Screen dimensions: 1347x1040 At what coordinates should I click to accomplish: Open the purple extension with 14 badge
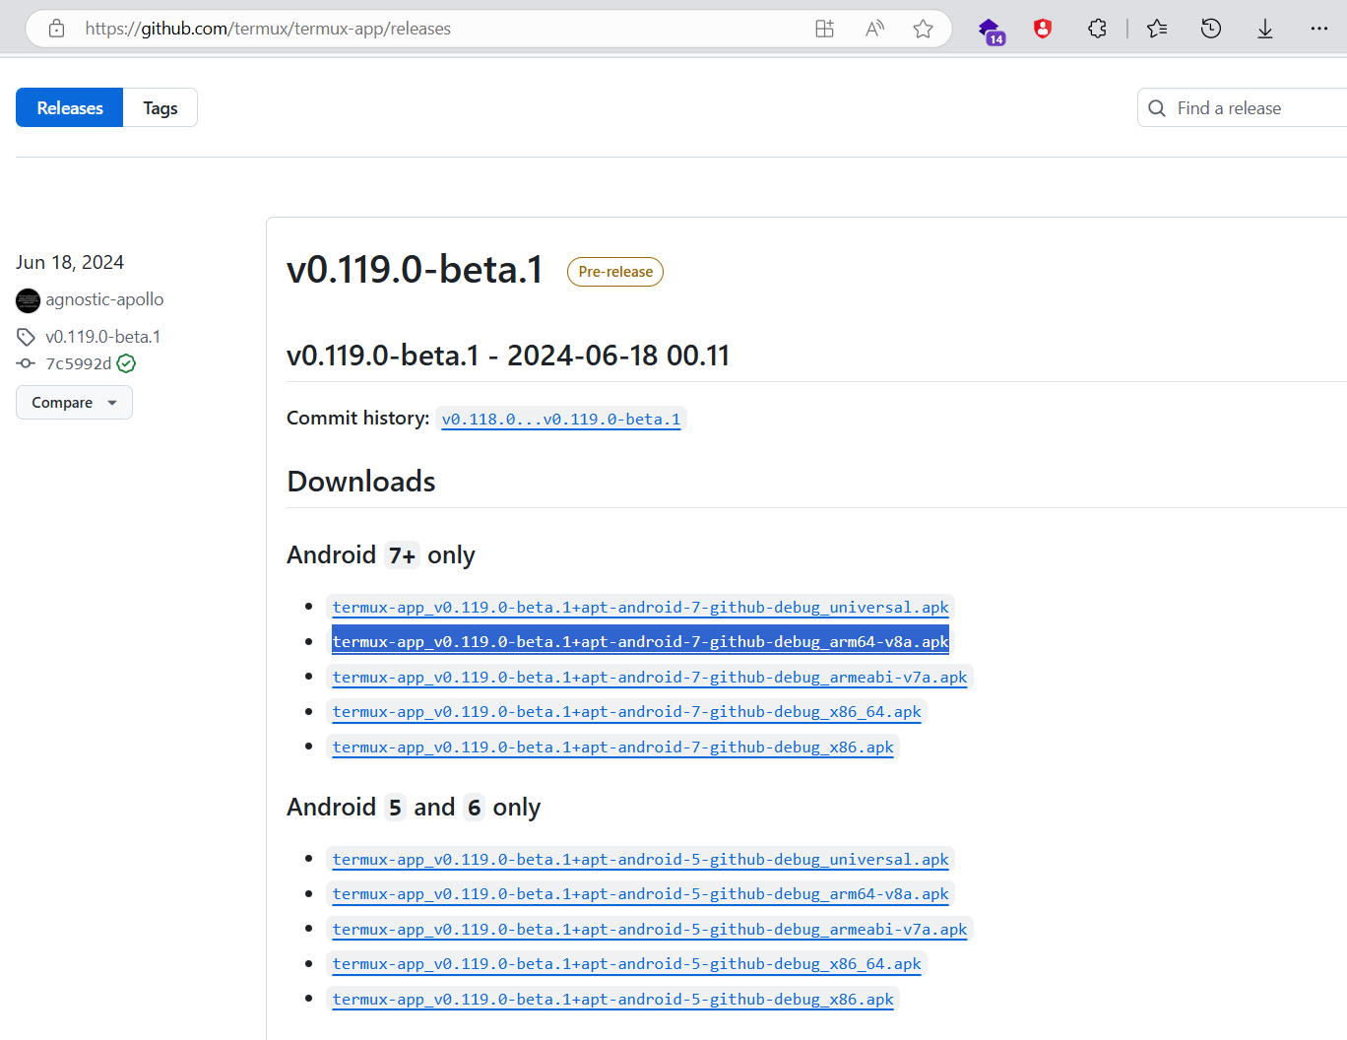(991, 31)
